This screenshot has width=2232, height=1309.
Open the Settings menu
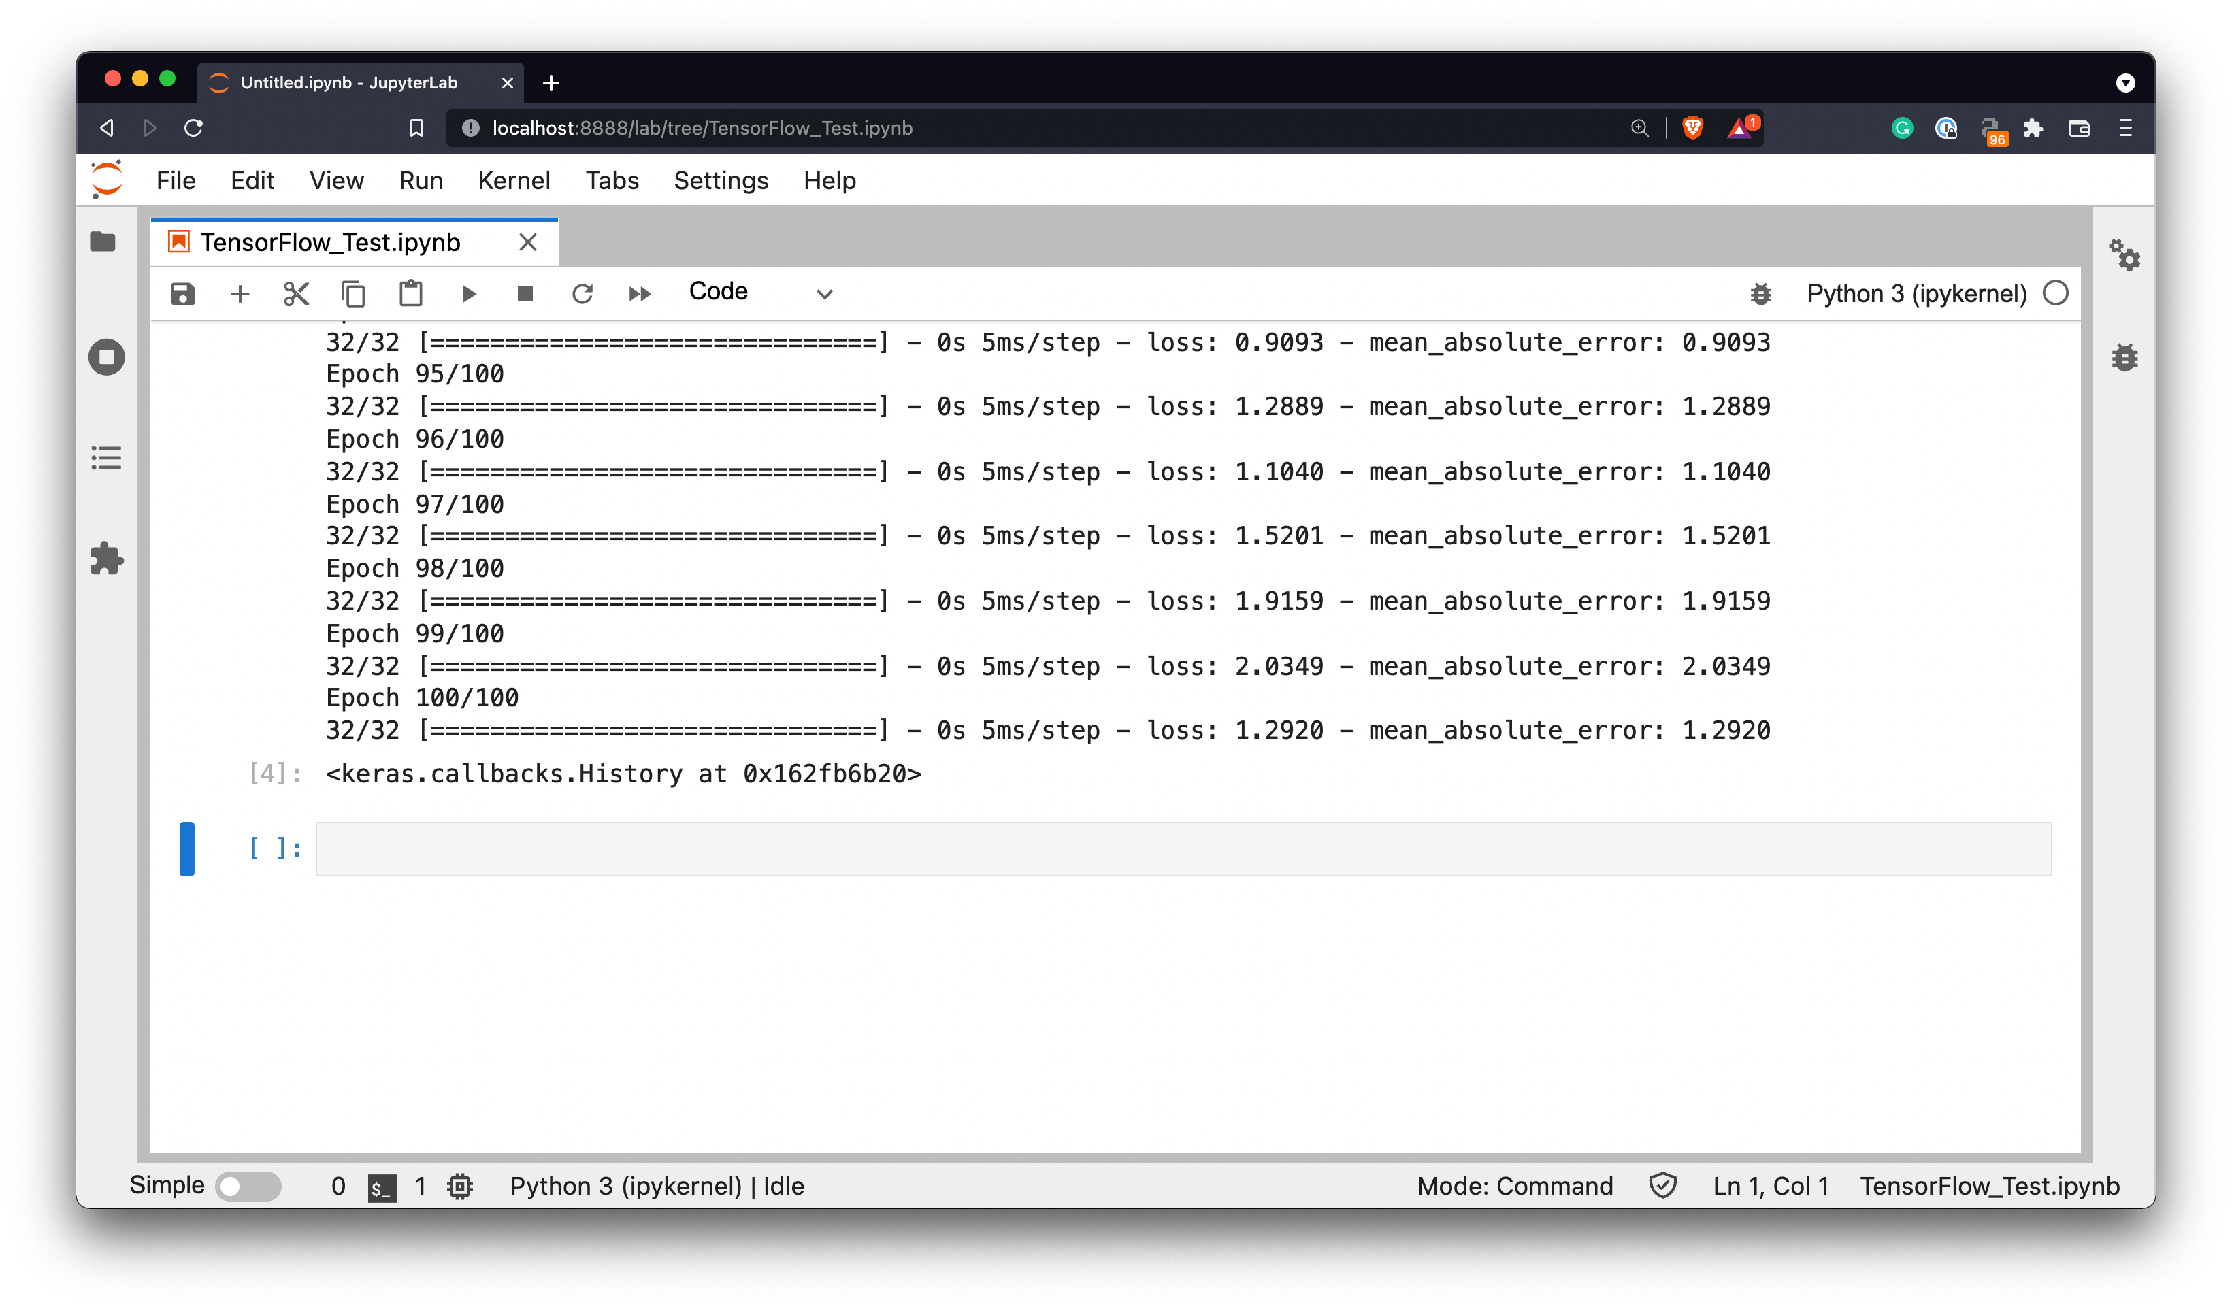[720, 181]
